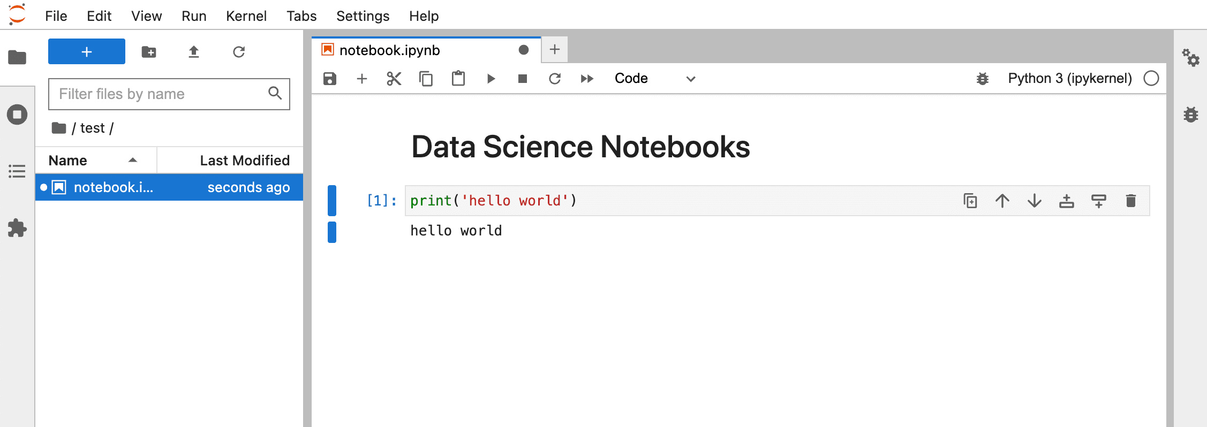Run the selected cell
Image resolution: width=1207 pixels, height=427 pixels.
[491, 79]
